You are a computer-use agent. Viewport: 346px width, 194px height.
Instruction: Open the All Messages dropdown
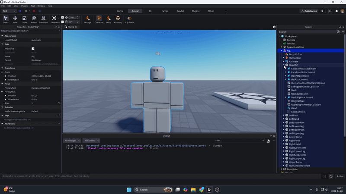(x=72, y=141)
